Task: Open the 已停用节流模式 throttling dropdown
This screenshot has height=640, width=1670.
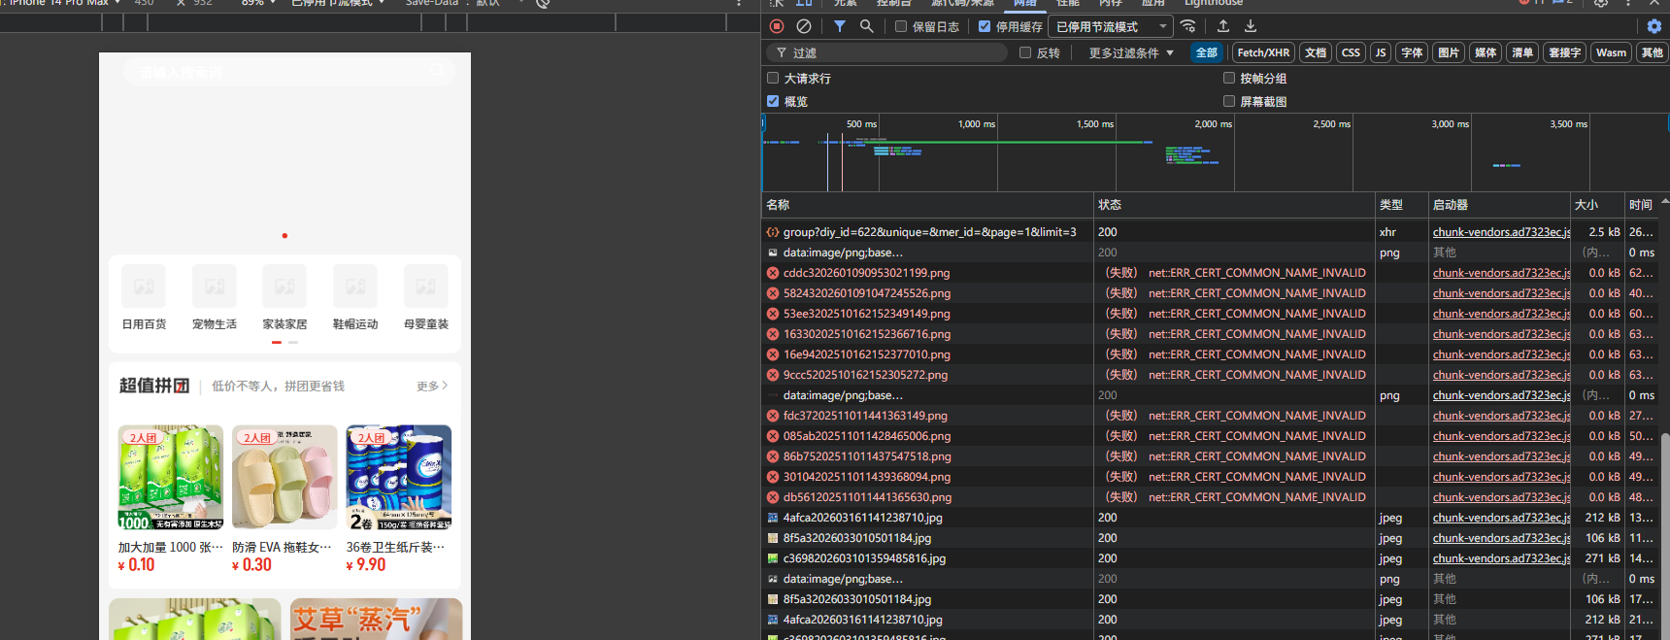Action: tap(1111, 27)
